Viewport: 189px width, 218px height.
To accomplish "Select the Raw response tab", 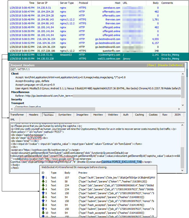I will [165, 115].
